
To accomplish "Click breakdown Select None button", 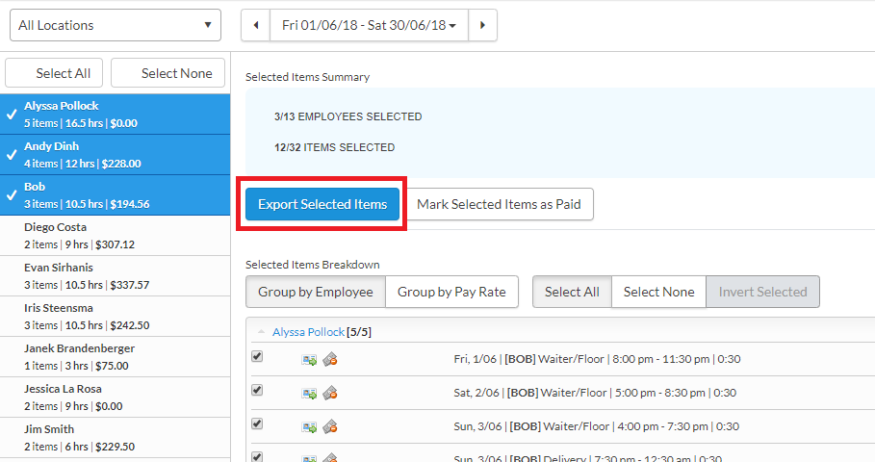I will click(658, 292).
